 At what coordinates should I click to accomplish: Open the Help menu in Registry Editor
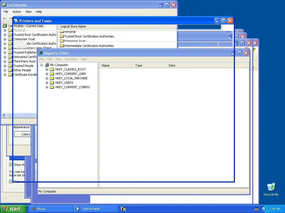[83, 59]
